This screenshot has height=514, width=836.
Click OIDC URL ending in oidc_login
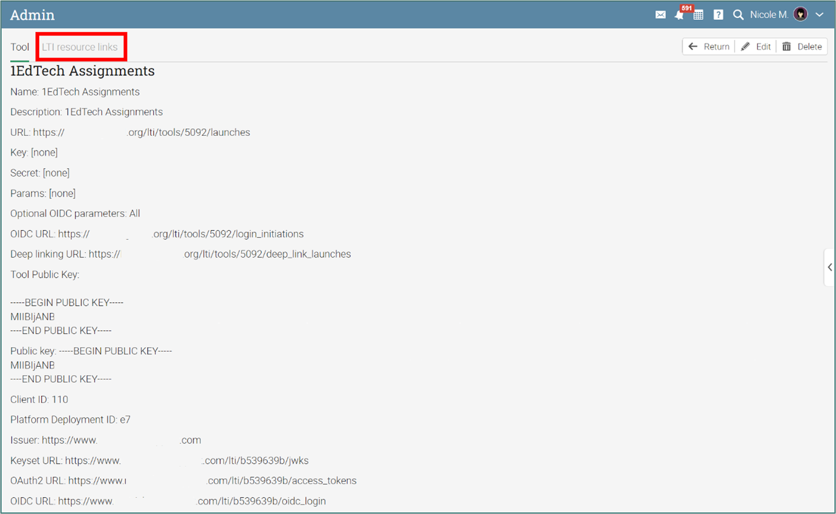coord(168,501)
